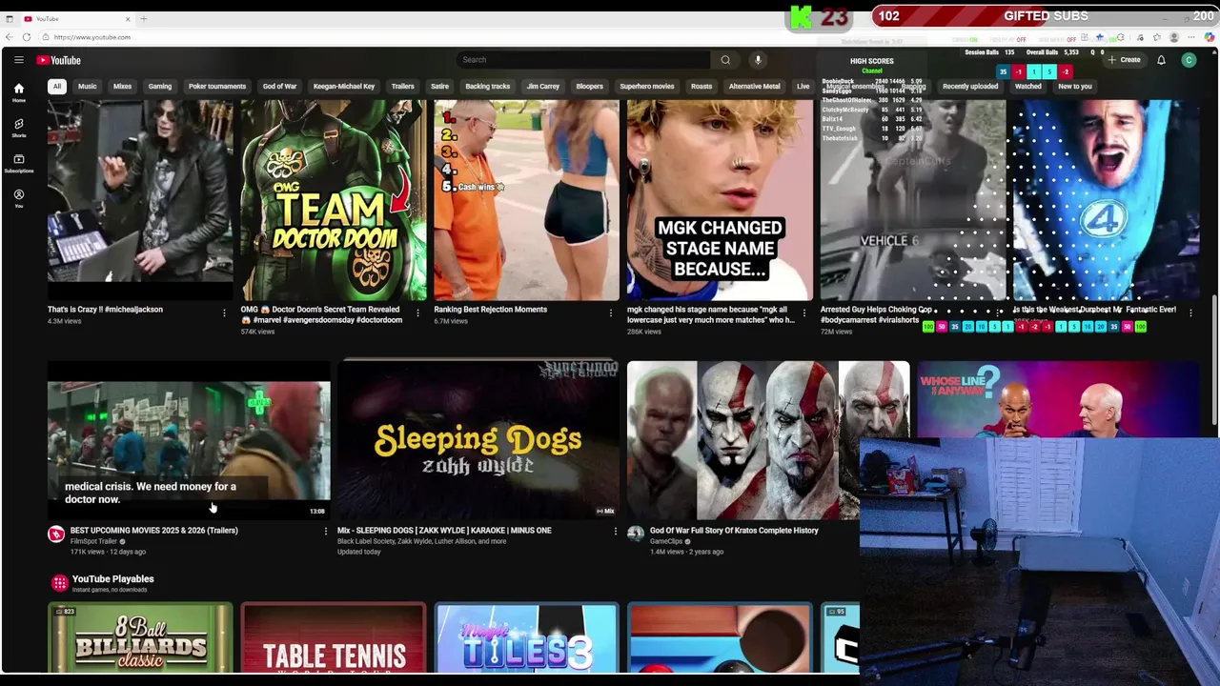Select the Superhero movies chip

click(x=647, y=87)
